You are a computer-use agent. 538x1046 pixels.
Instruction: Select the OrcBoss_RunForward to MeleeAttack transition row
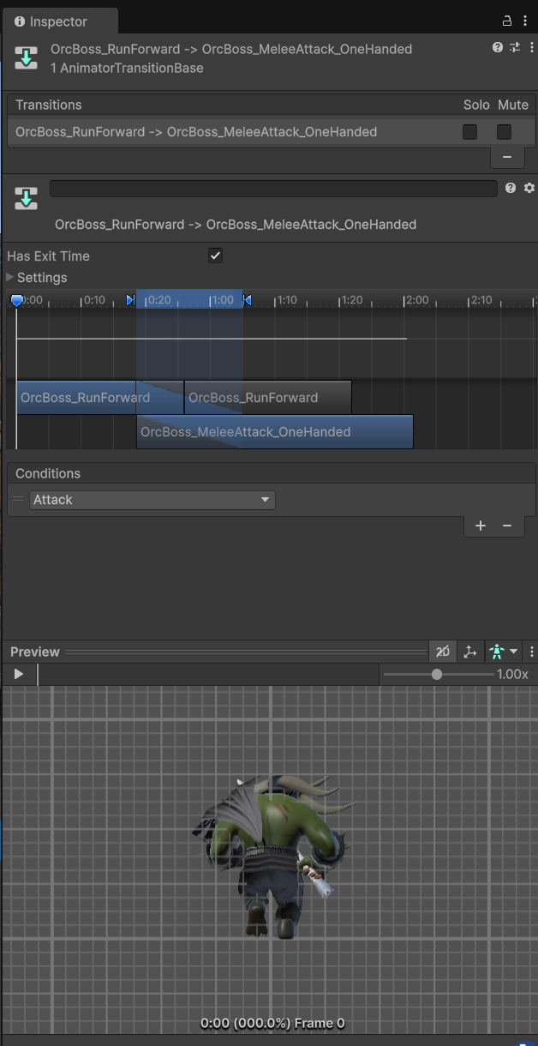pyautogui.click(x=196, y=132)
